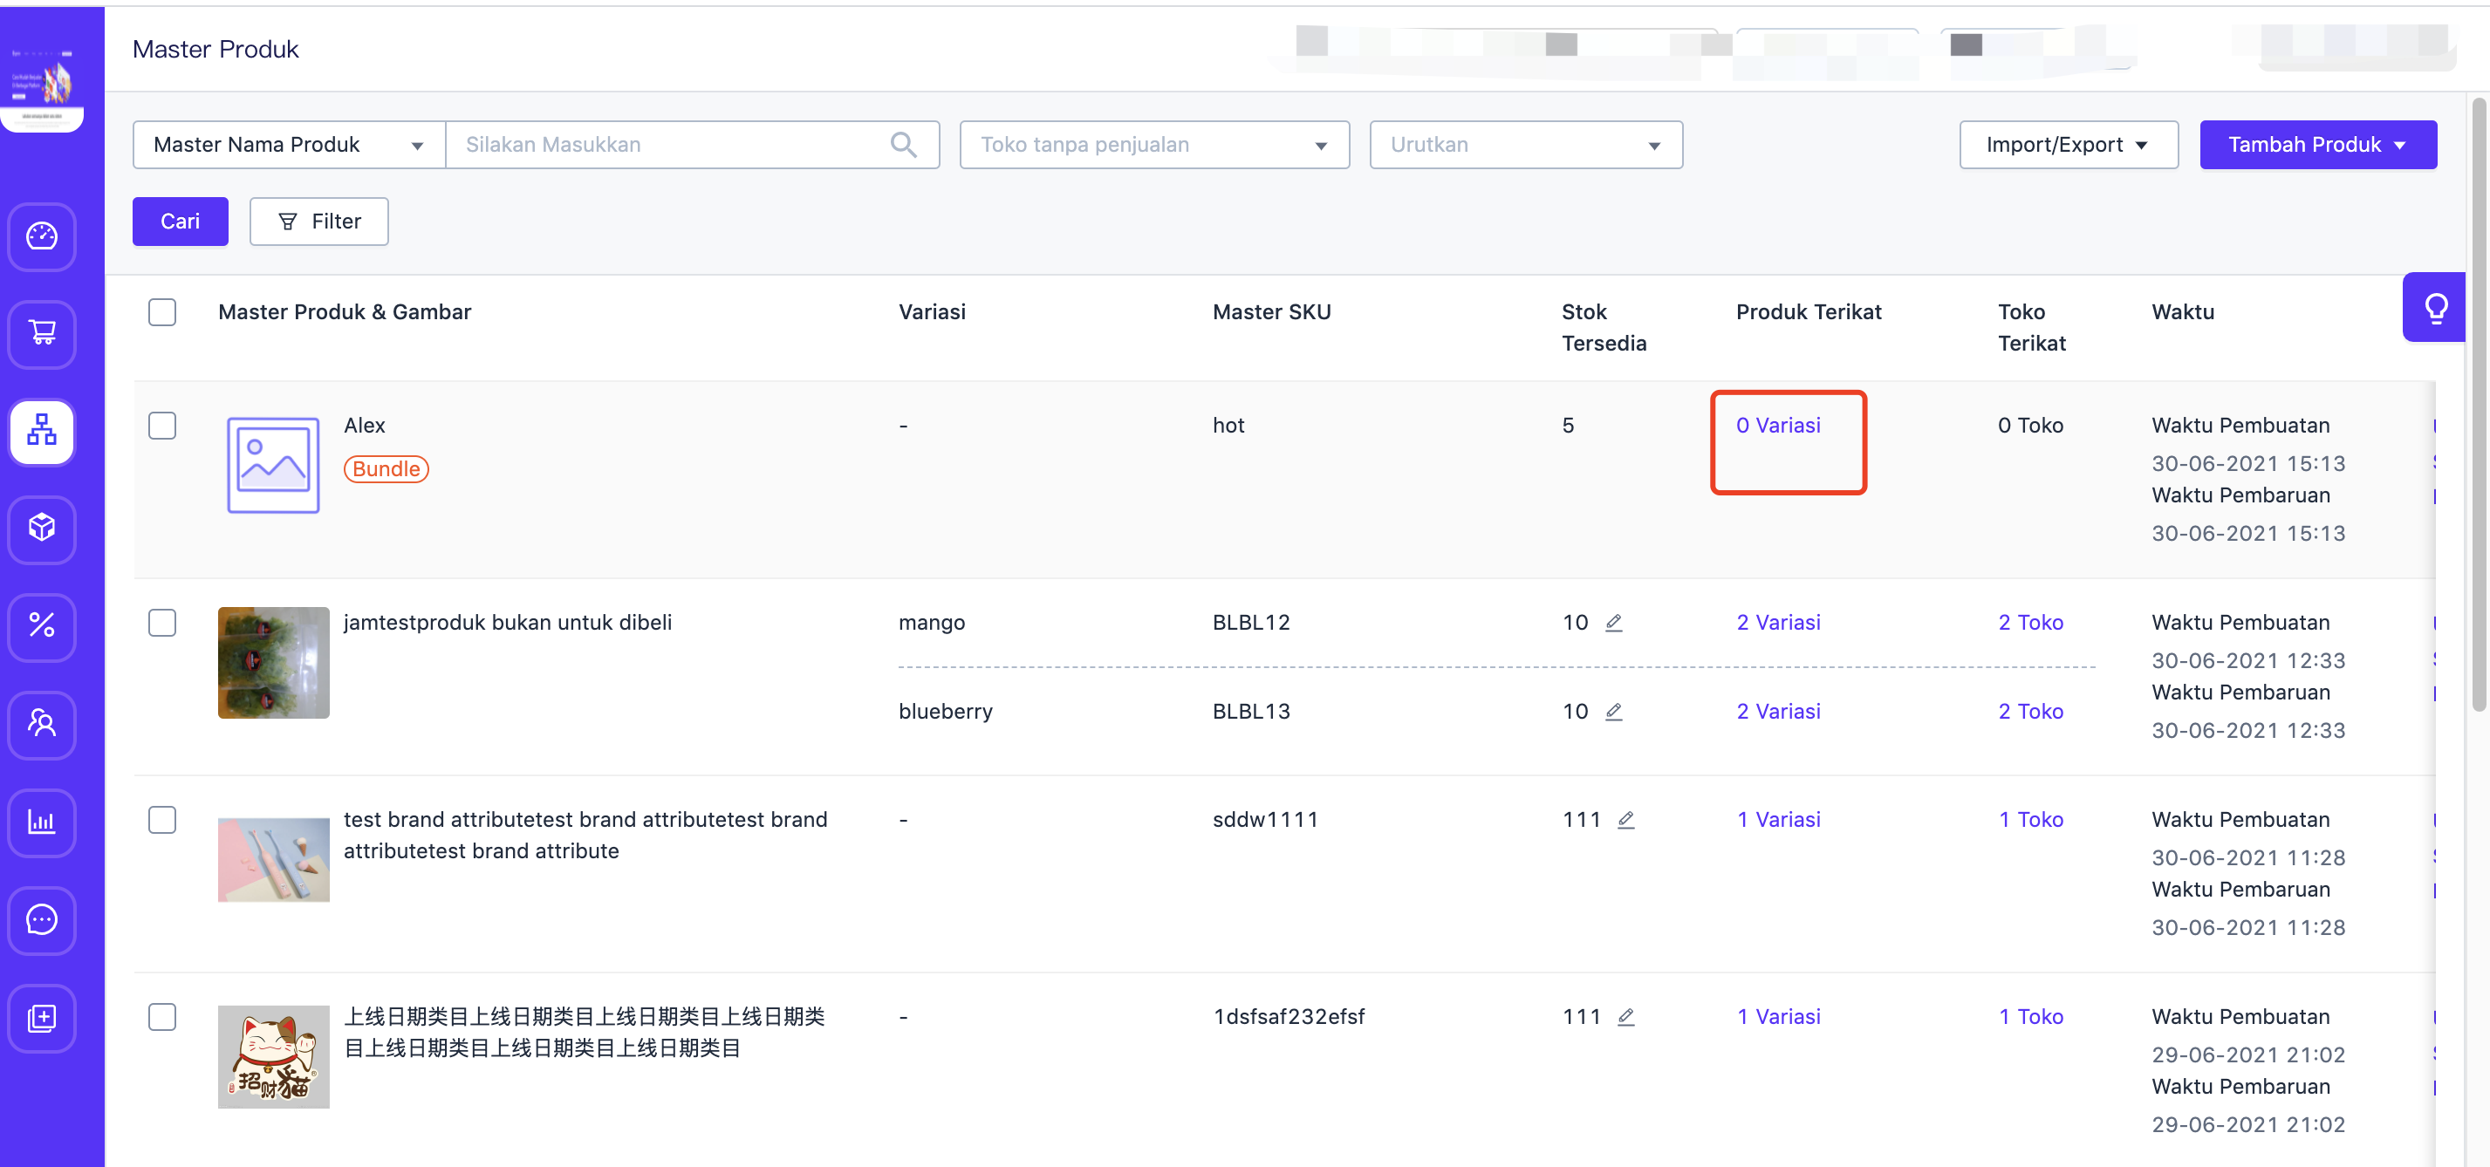Edit stock for sddw1111 using pencil icon

pyautogui.click(x=1627, y=819)
